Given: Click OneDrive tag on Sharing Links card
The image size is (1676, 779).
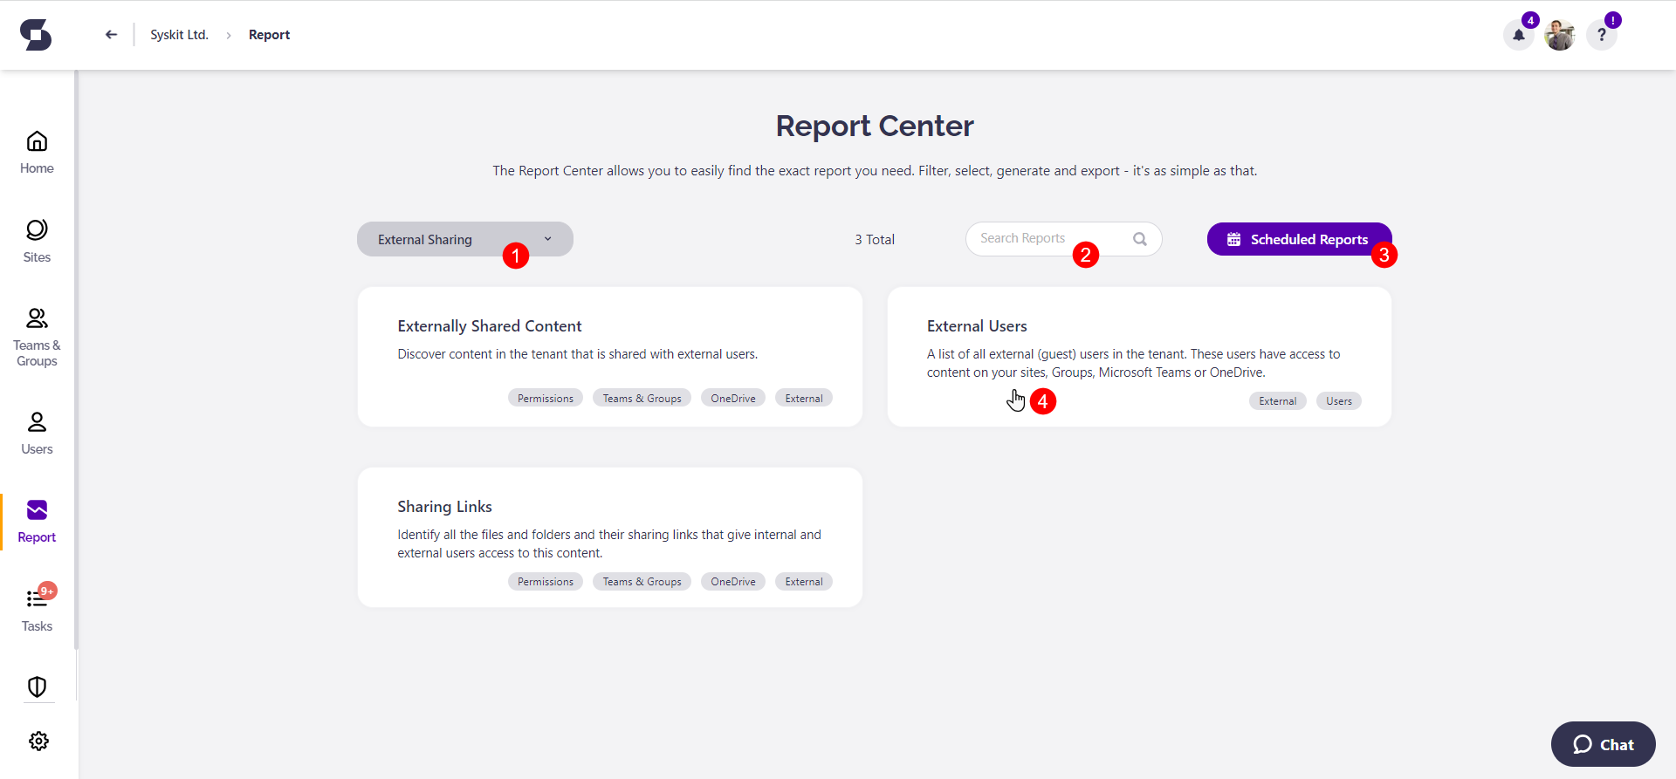Looking at the screenshot, I should pyautogui.click(x=733, y=581).
